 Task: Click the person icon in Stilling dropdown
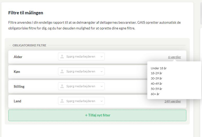coord(62,86)
